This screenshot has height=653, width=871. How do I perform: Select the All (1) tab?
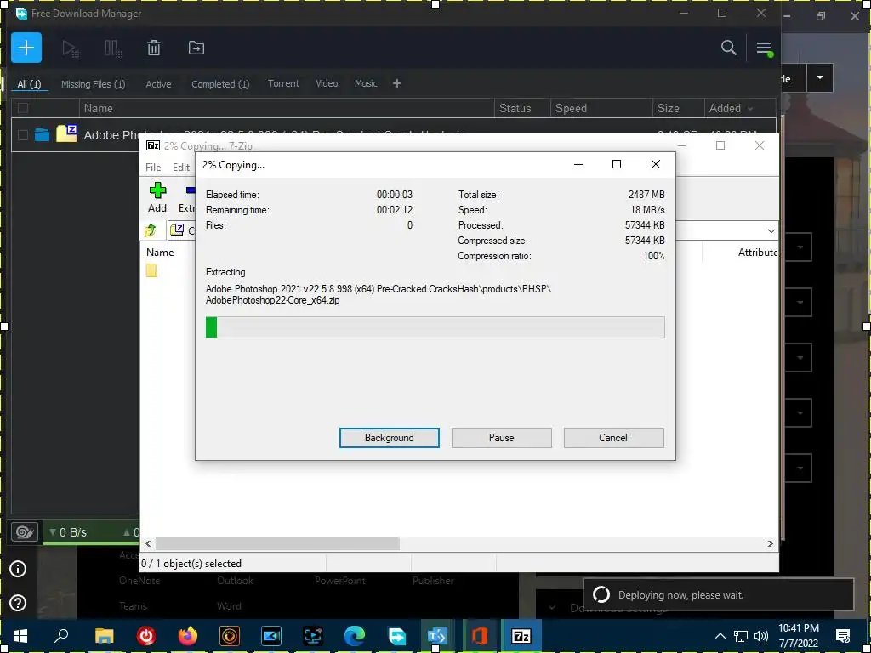click(30, 84)
